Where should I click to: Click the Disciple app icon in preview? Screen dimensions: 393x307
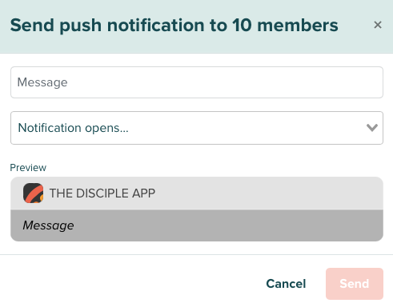pyautogui.click(x=33, y=193)
